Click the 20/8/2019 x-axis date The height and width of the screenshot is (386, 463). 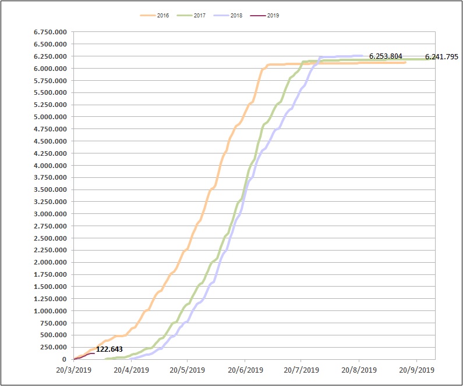coord(359,369)
